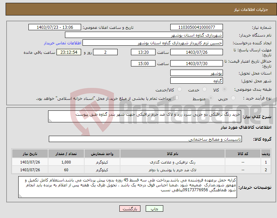Click the گروه کالا field تاسیسات و مصالح ساختمانی
Screen dimensions: 277x218
(145, 139)
